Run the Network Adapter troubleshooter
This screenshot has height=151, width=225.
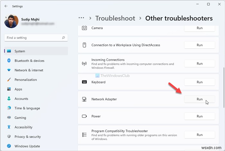pyautogui.click(x=199, y=99)
